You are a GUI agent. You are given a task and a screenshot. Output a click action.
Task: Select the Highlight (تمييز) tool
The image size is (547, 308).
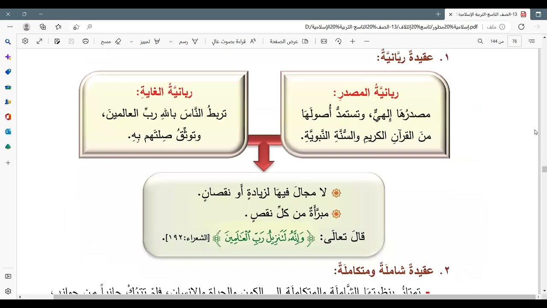(x=150, y=41)
